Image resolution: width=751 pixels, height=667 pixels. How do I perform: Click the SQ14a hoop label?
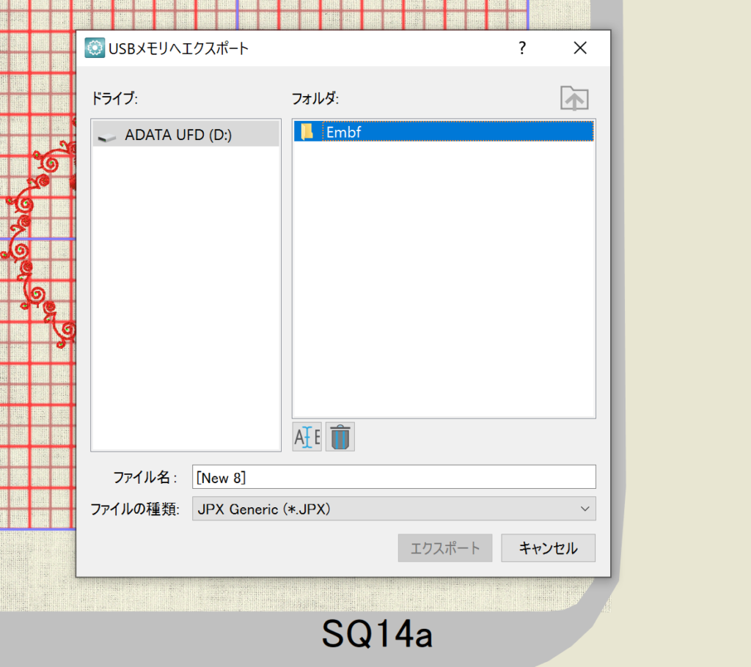coord(377,635)
